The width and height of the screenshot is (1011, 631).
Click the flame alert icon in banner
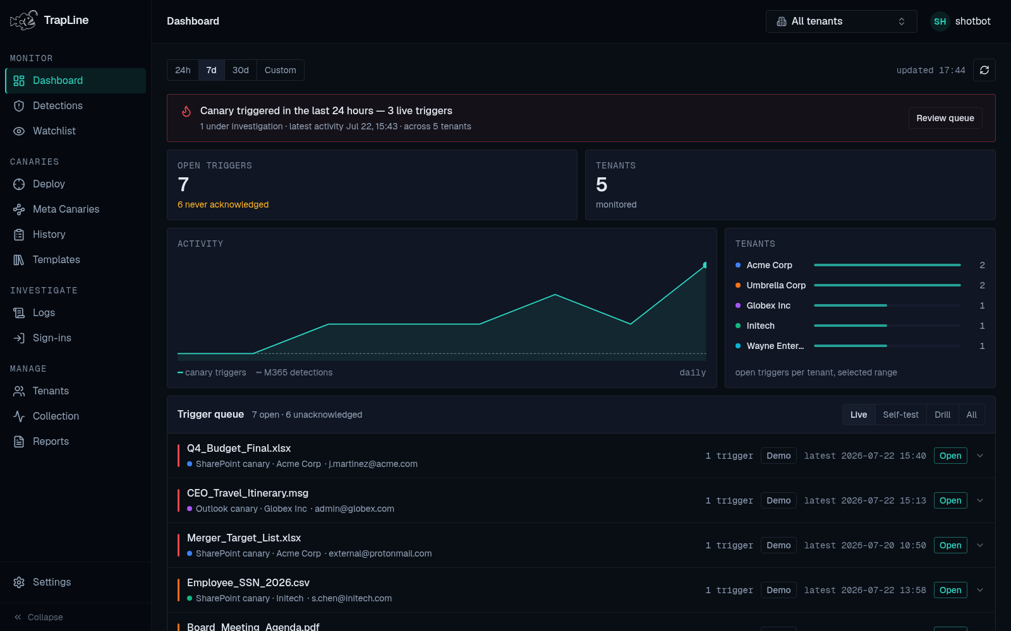pos(186,111)
